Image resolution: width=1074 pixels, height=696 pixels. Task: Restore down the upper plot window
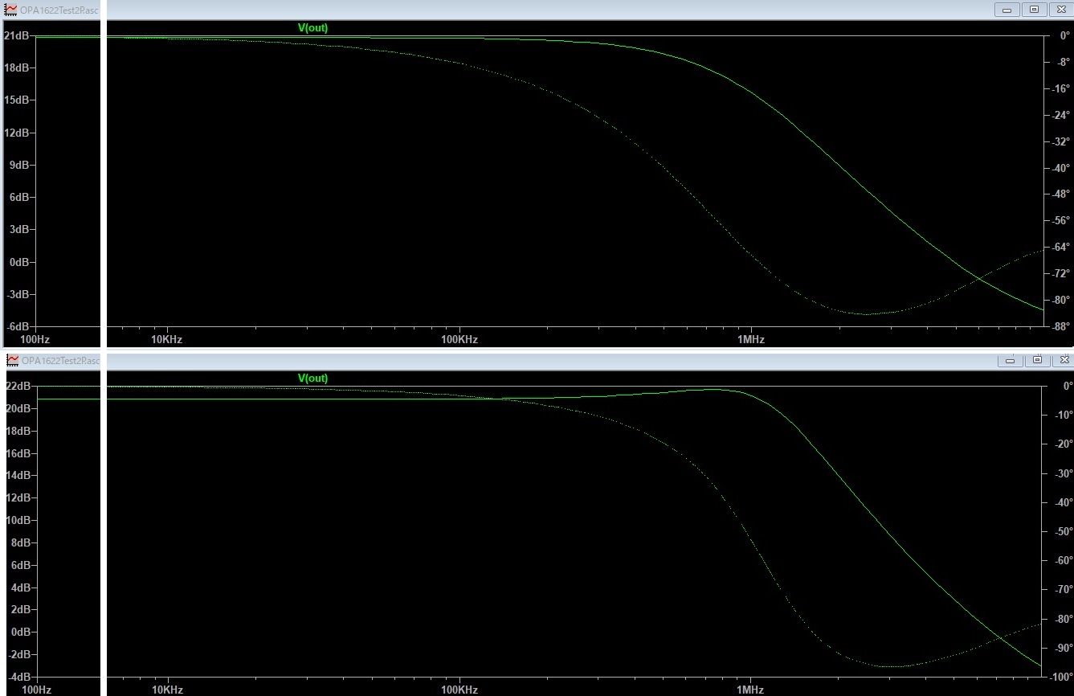click(x=1034, y=10)
